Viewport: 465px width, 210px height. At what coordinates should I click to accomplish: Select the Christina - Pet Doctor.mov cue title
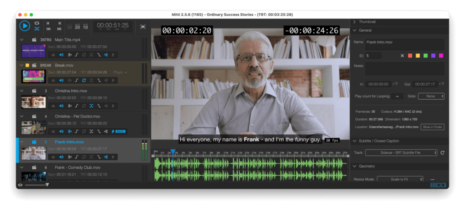(77, 116)
